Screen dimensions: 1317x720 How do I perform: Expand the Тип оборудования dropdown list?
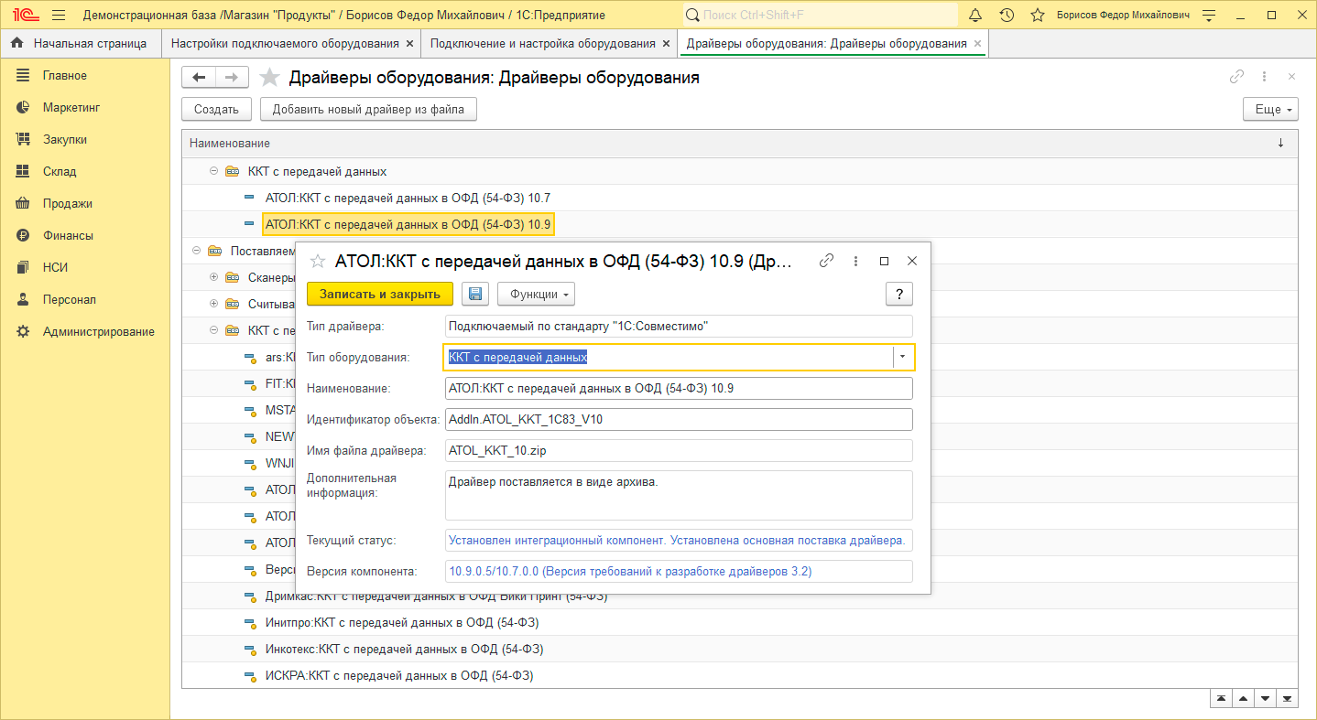903,357
